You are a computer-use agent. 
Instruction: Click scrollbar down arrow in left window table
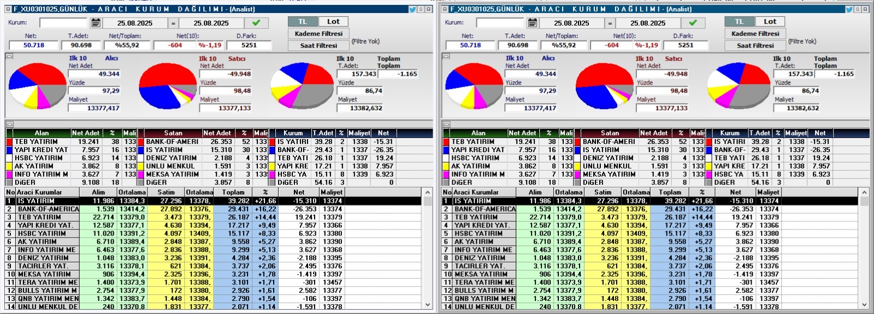428,305
